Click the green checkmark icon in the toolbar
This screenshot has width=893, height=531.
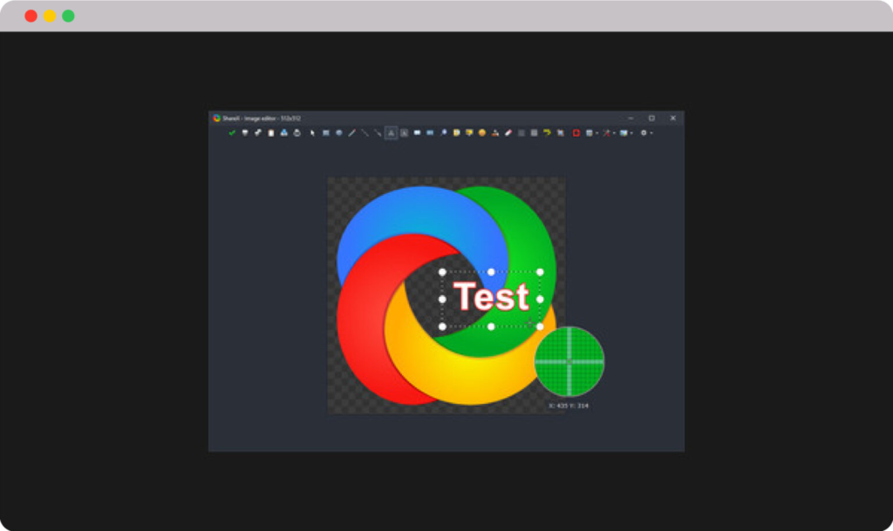[232, 133]
